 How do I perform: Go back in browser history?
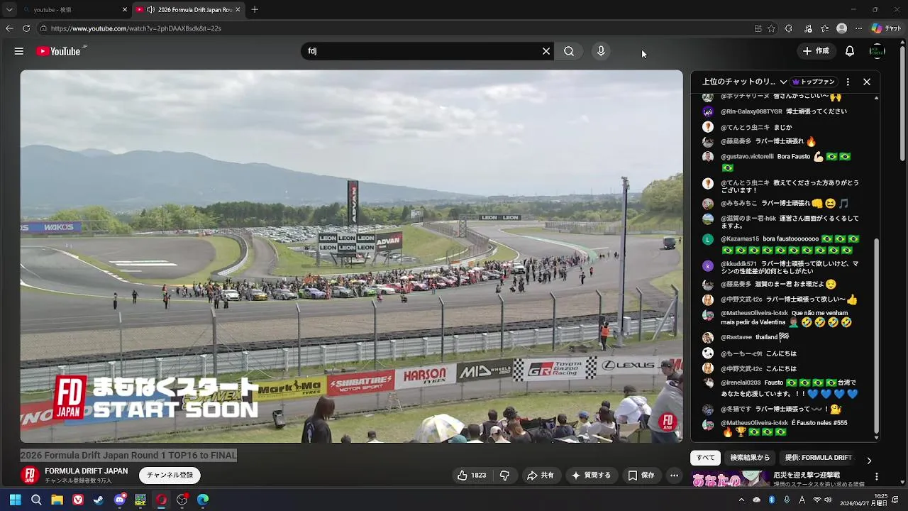tap(9, 28)
